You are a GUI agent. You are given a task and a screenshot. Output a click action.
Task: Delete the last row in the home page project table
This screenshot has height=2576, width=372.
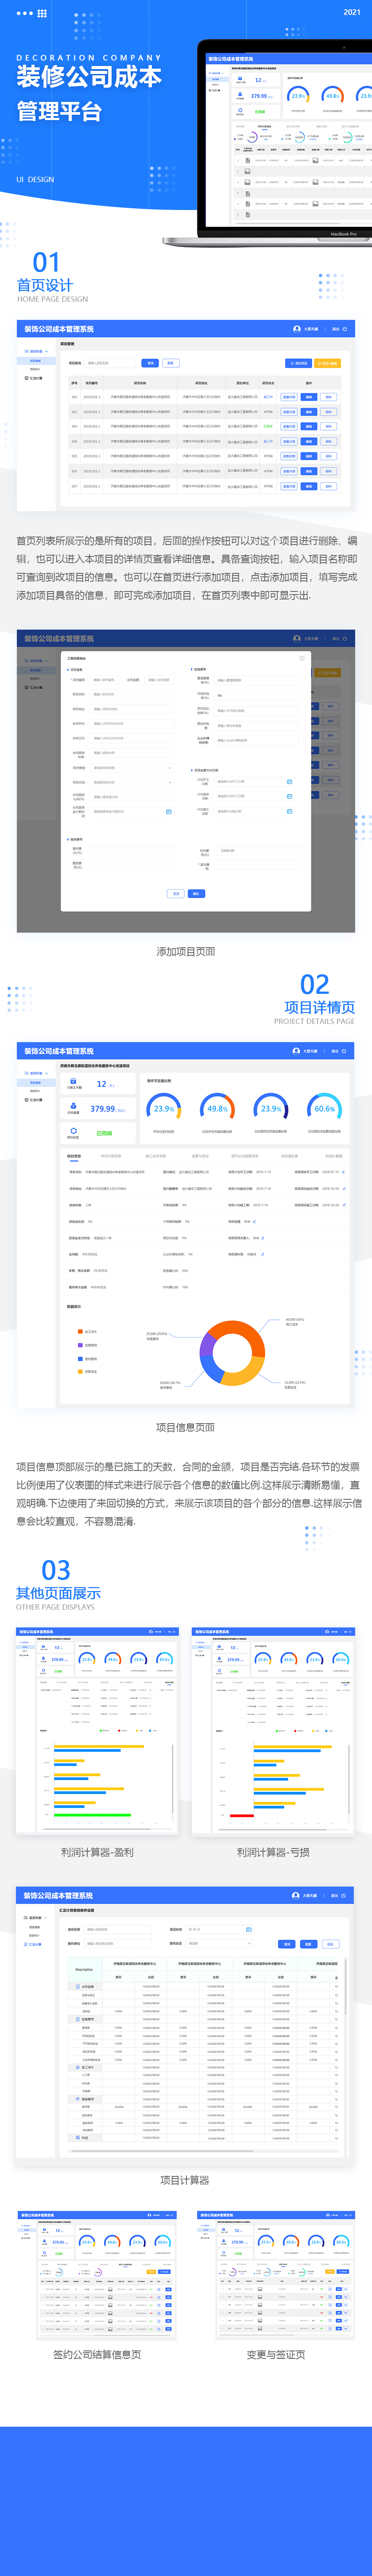click(x=328, y=486)
